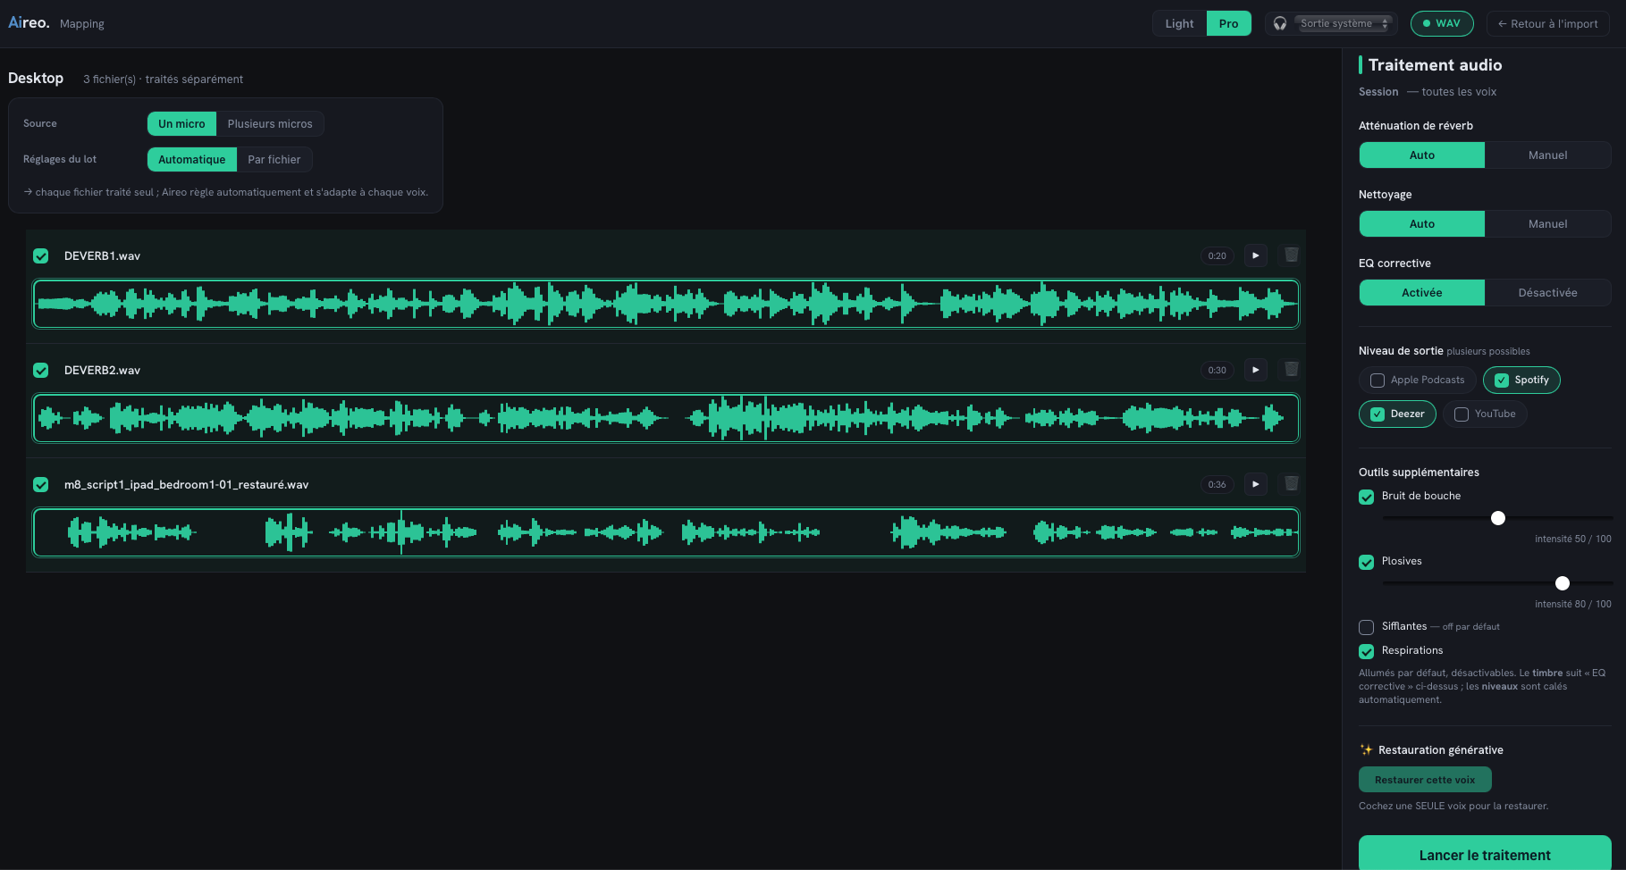
Task: Set Atténuation de réverb to Auto
Action: tap(1422, 155)
